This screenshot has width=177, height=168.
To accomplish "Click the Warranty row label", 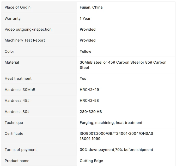I will (13, 18).
